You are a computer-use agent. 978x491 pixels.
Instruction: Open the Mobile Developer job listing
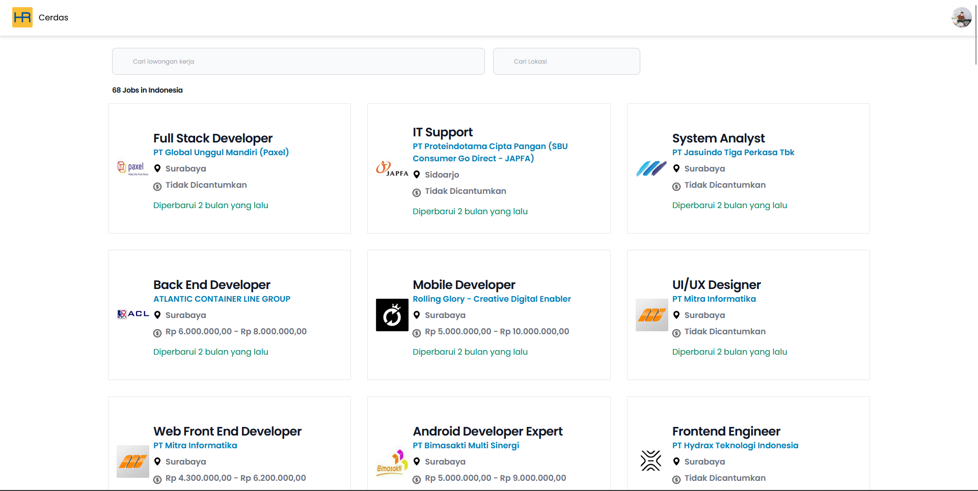pyautogui.click(x=464, y=285)
